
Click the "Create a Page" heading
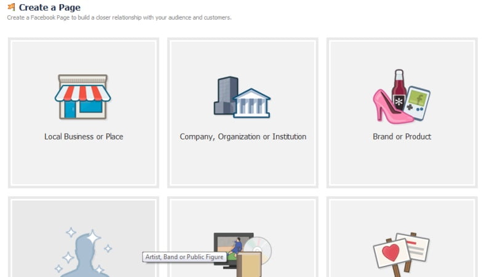click(x=49, y=7)
